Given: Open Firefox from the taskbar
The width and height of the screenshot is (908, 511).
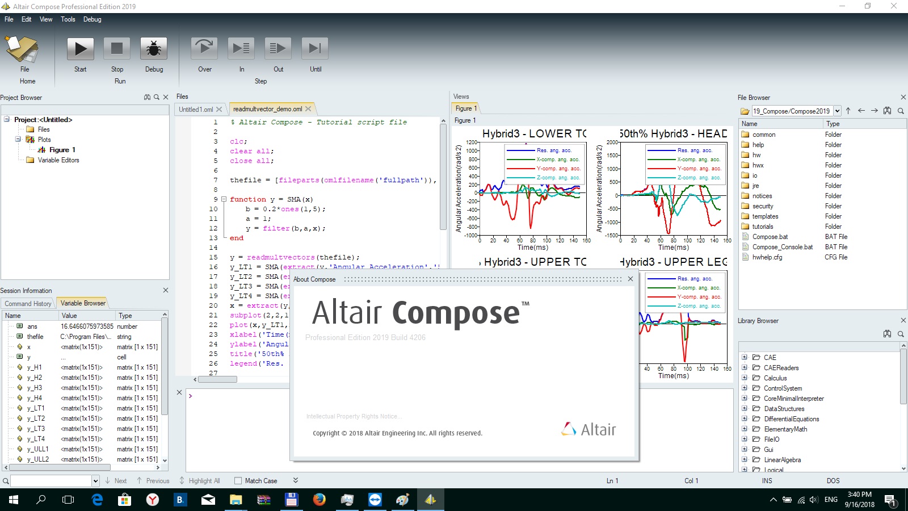Looking at the screenshot, I should click(320, 500).
